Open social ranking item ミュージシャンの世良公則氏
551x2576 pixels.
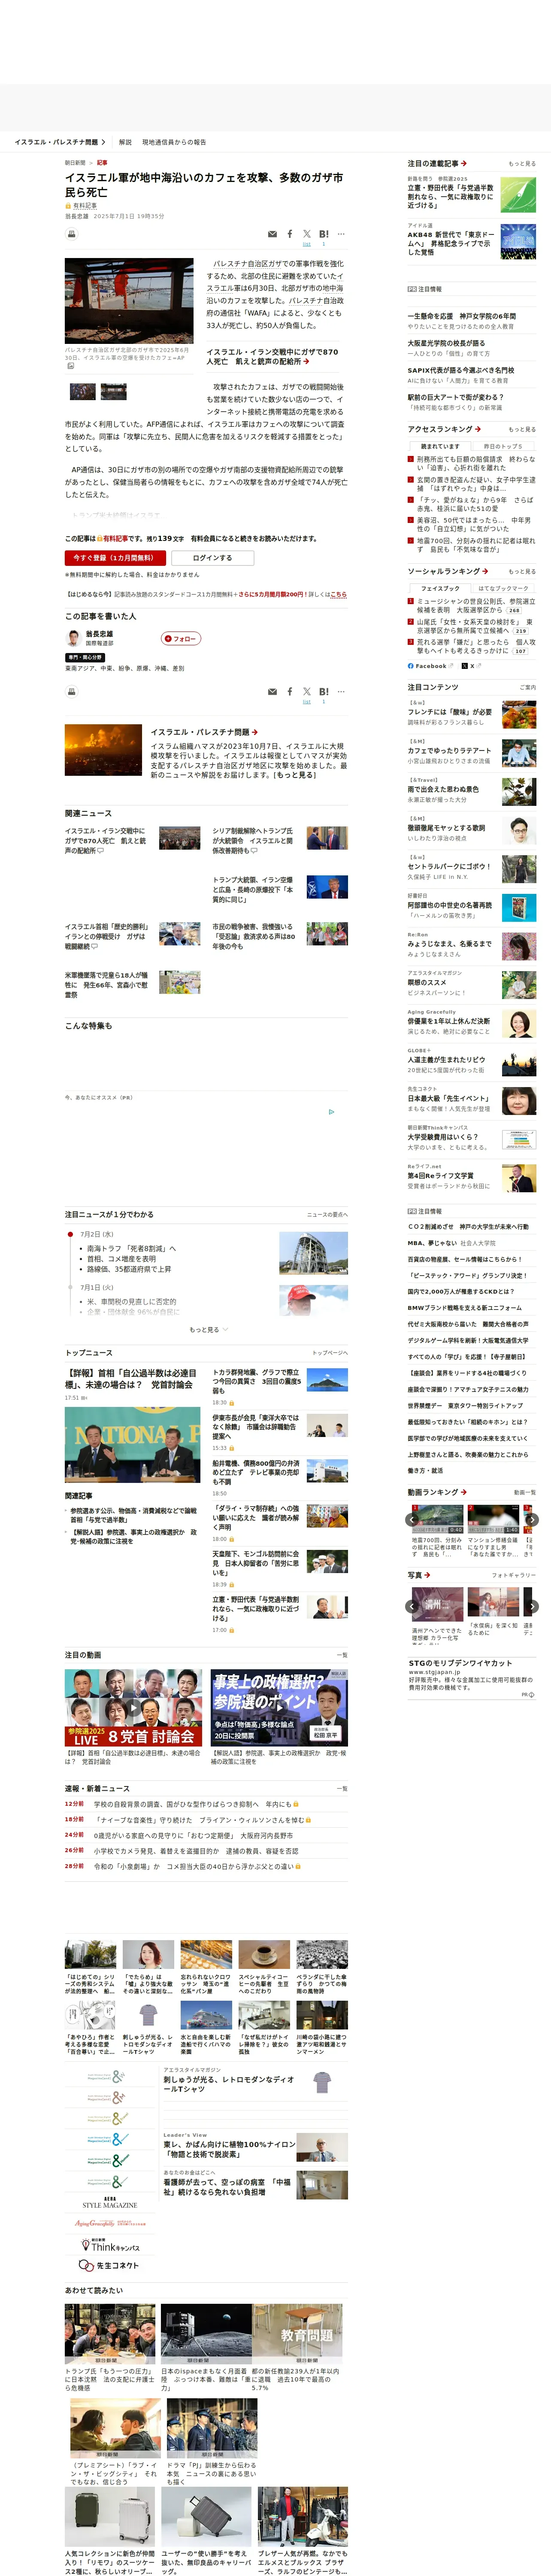[x=475, y=605]
